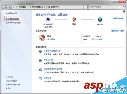
Task: Click icon beside 连接到网络
Action: (x=40, y=60)
